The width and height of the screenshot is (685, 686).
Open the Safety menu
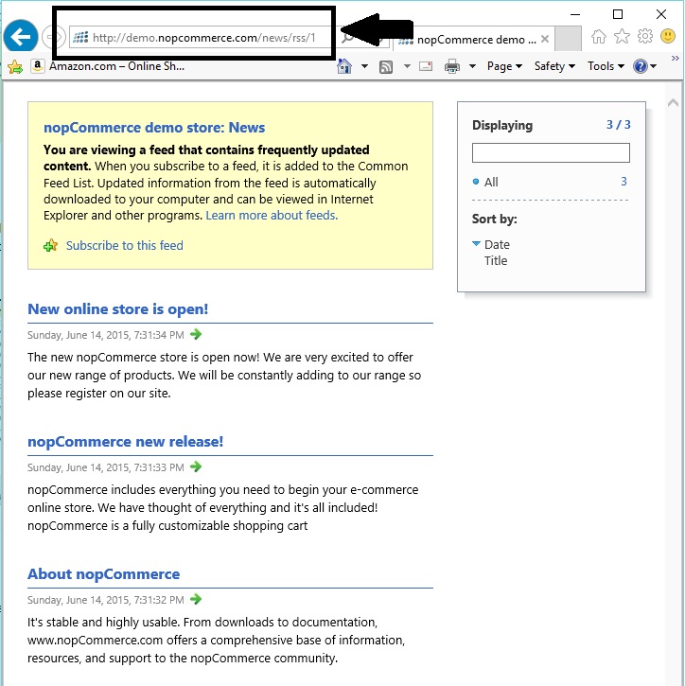point(554,66)
